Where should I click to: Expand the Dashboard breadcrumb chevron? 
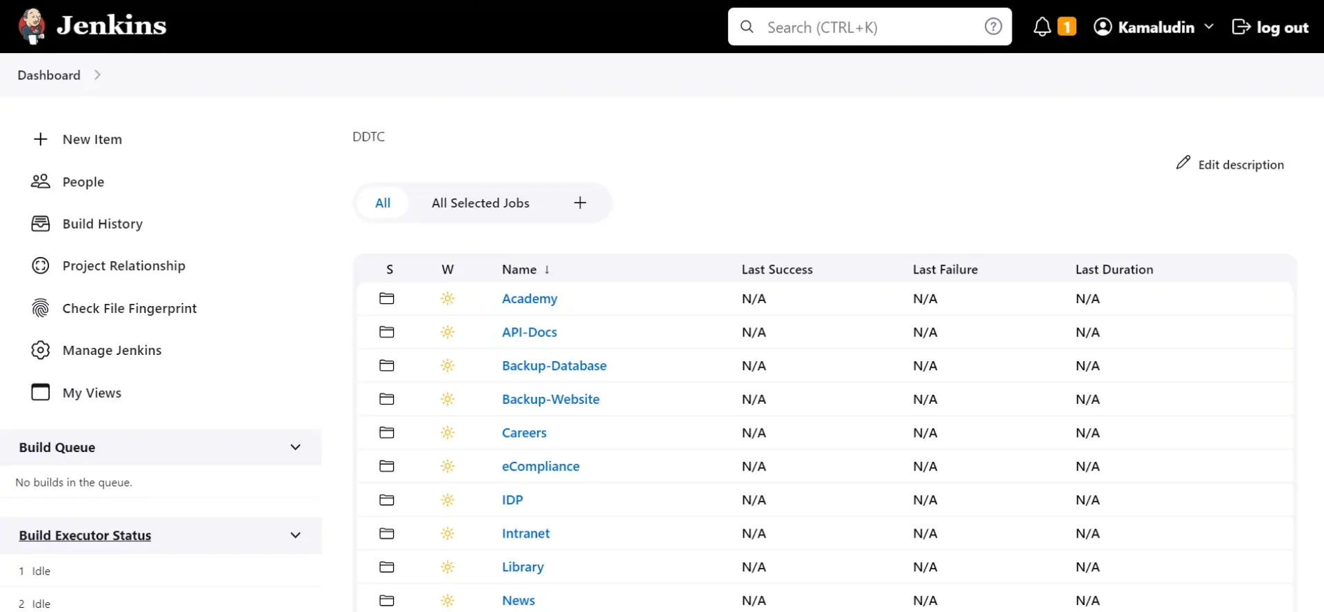pyautogui.click(x=97, y=75)
